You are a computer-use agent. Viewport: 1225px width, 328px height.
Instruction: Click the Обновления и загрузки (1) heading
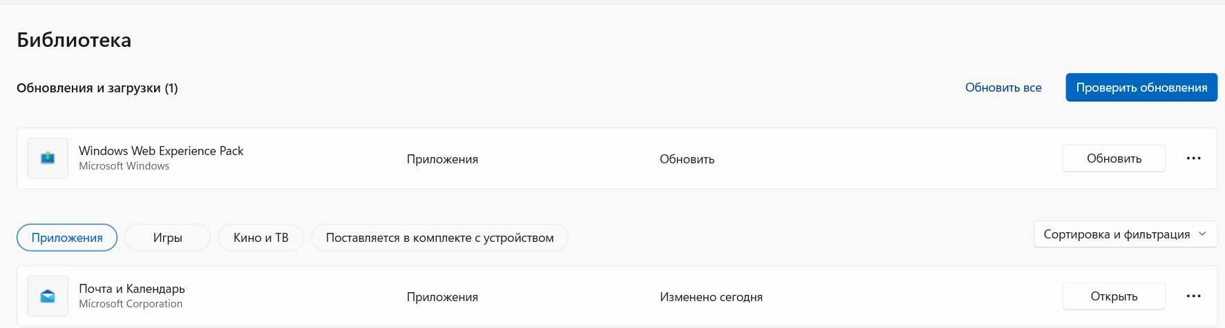point(97,88)
